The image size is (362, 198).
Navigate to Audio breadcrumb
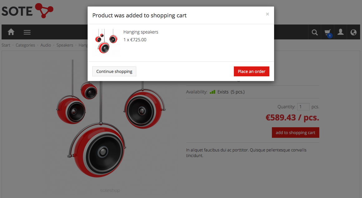tap(46, 45)
